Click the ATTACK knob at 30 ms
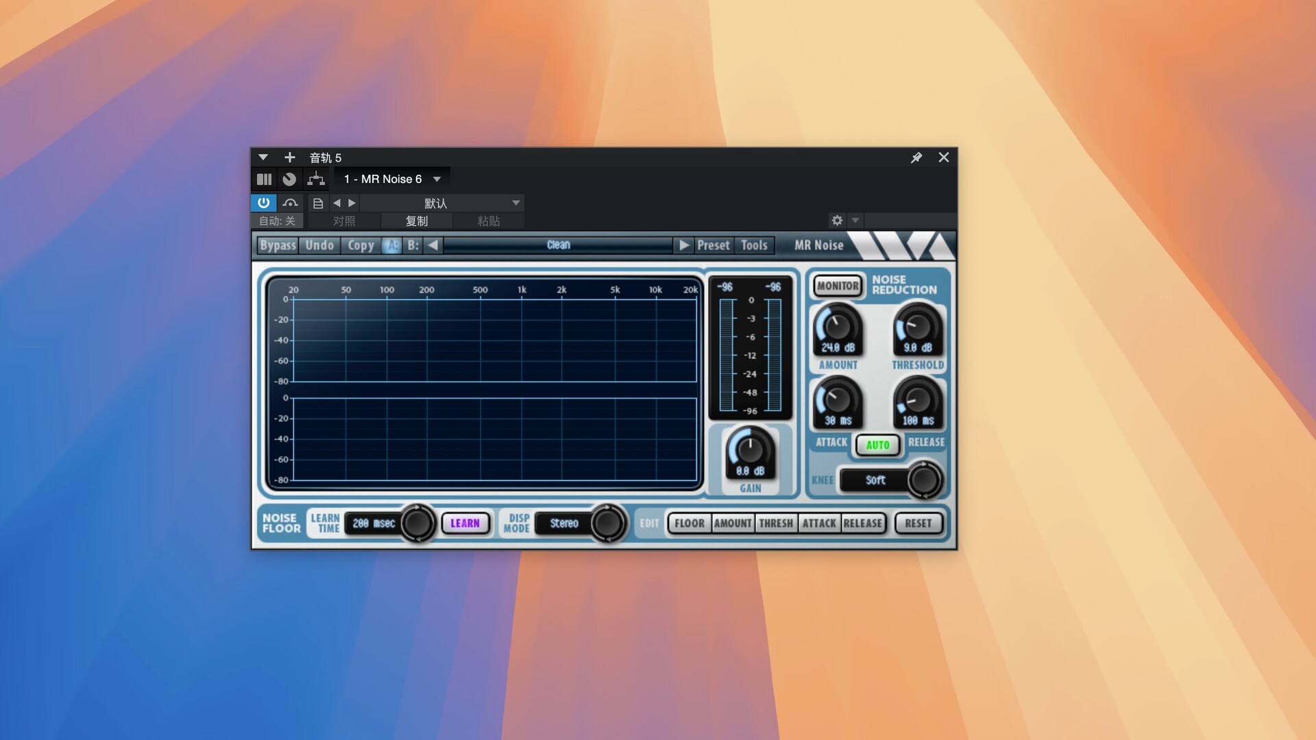 pyautogui.click(x=837, y=399)
